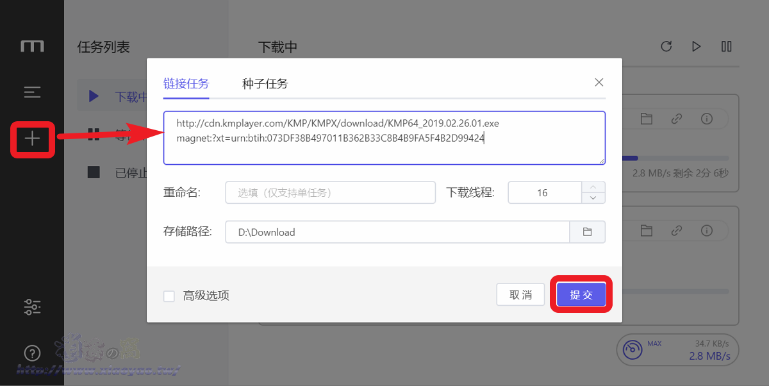Pause all downloads with the pause icon
Image resolution: width=769 pixels, height=386 pixels.
pyautogui.click(x=727, y=46)
